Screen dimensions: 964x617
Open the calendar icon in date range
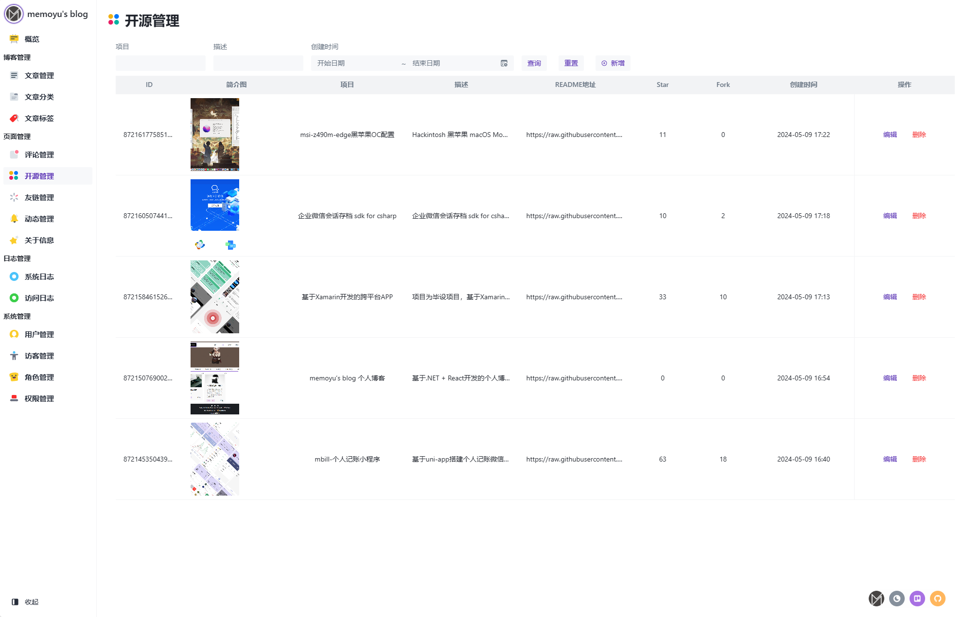504,63
